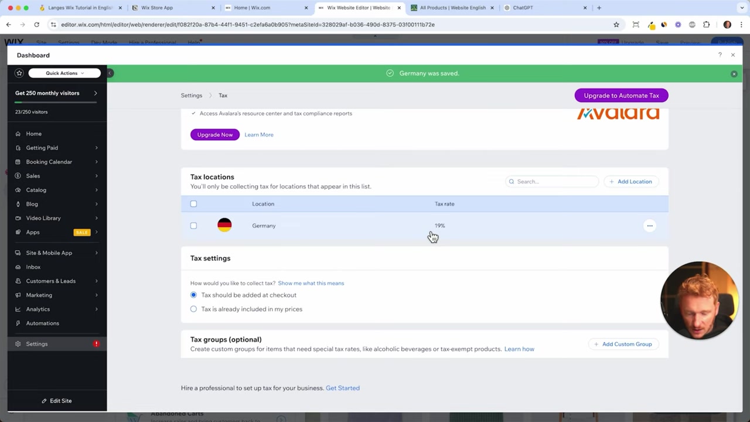Click the Settings gear icon in sidebar
Screen dimensions: 750x422
[x=18, y=344]
